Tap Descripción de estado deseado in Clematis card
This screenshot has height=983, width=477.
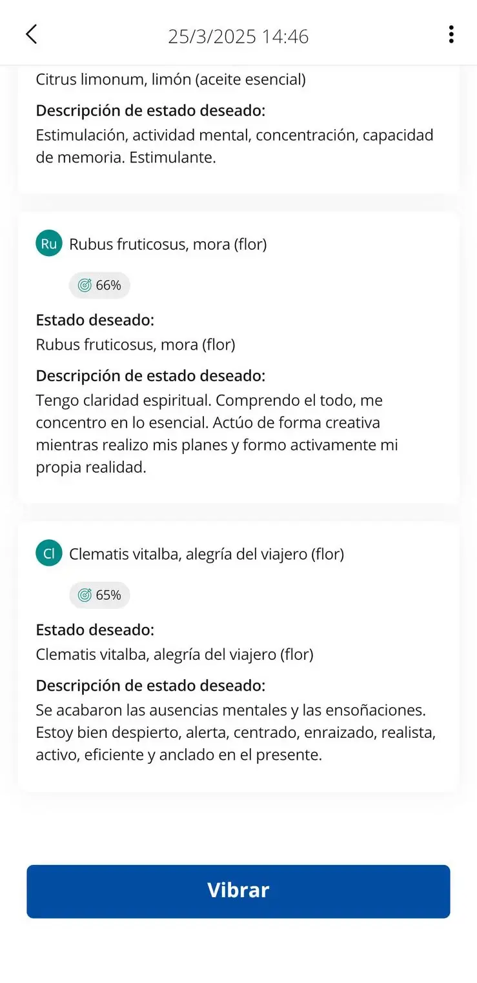pyautogui.click(x=150, y=686)
